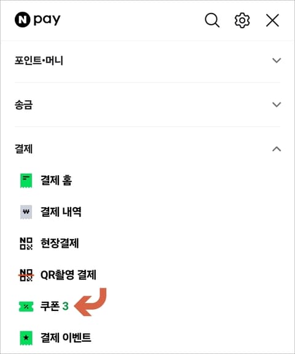Open the search magnifier icon

click(x=212, y=20)
